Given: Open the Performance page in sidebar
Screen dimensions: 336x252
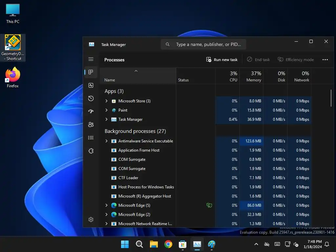Looking at the screenshot, I should click(91, 85).
